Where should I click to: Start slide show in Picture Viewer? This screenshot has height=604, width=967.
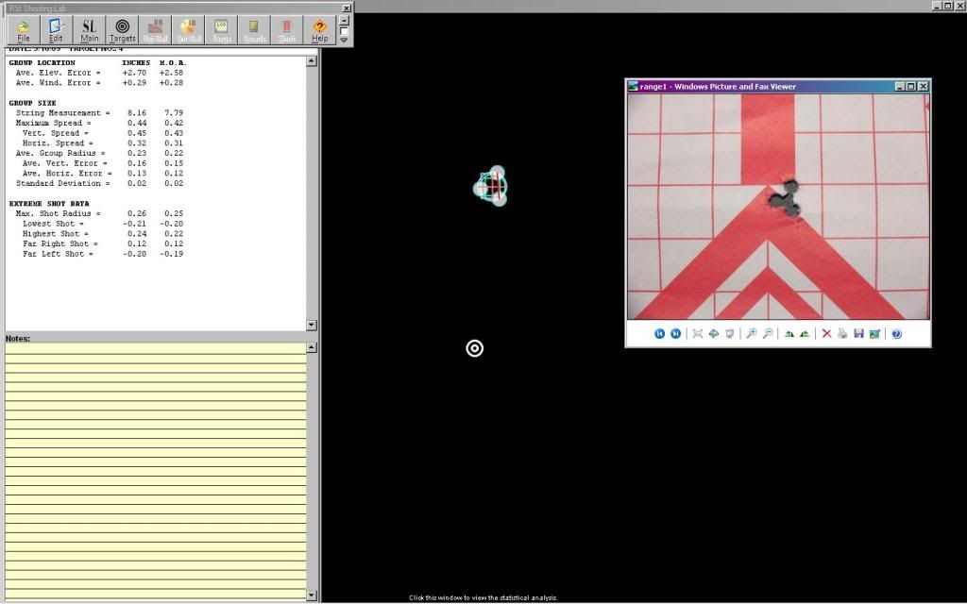(730, 334)
